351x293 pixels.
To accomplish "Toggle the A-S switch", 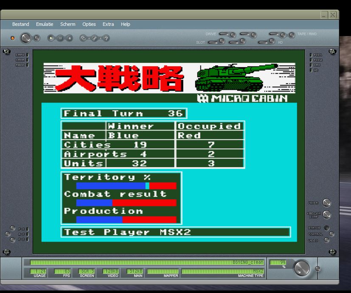I will pyautogui.click(x=8, y=234).
